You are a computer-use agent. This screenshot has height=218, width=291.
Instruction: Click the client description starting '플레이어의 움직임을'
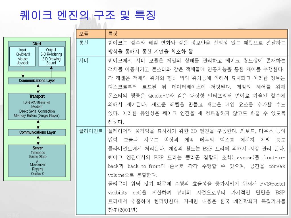[196, 171]
